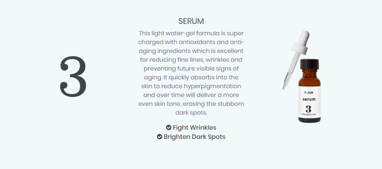Image resolution: width=382 pixels, height=169 pixels.
Task: Select the Fight Wrinkles benefit text
Action: (x=194, y=127)
